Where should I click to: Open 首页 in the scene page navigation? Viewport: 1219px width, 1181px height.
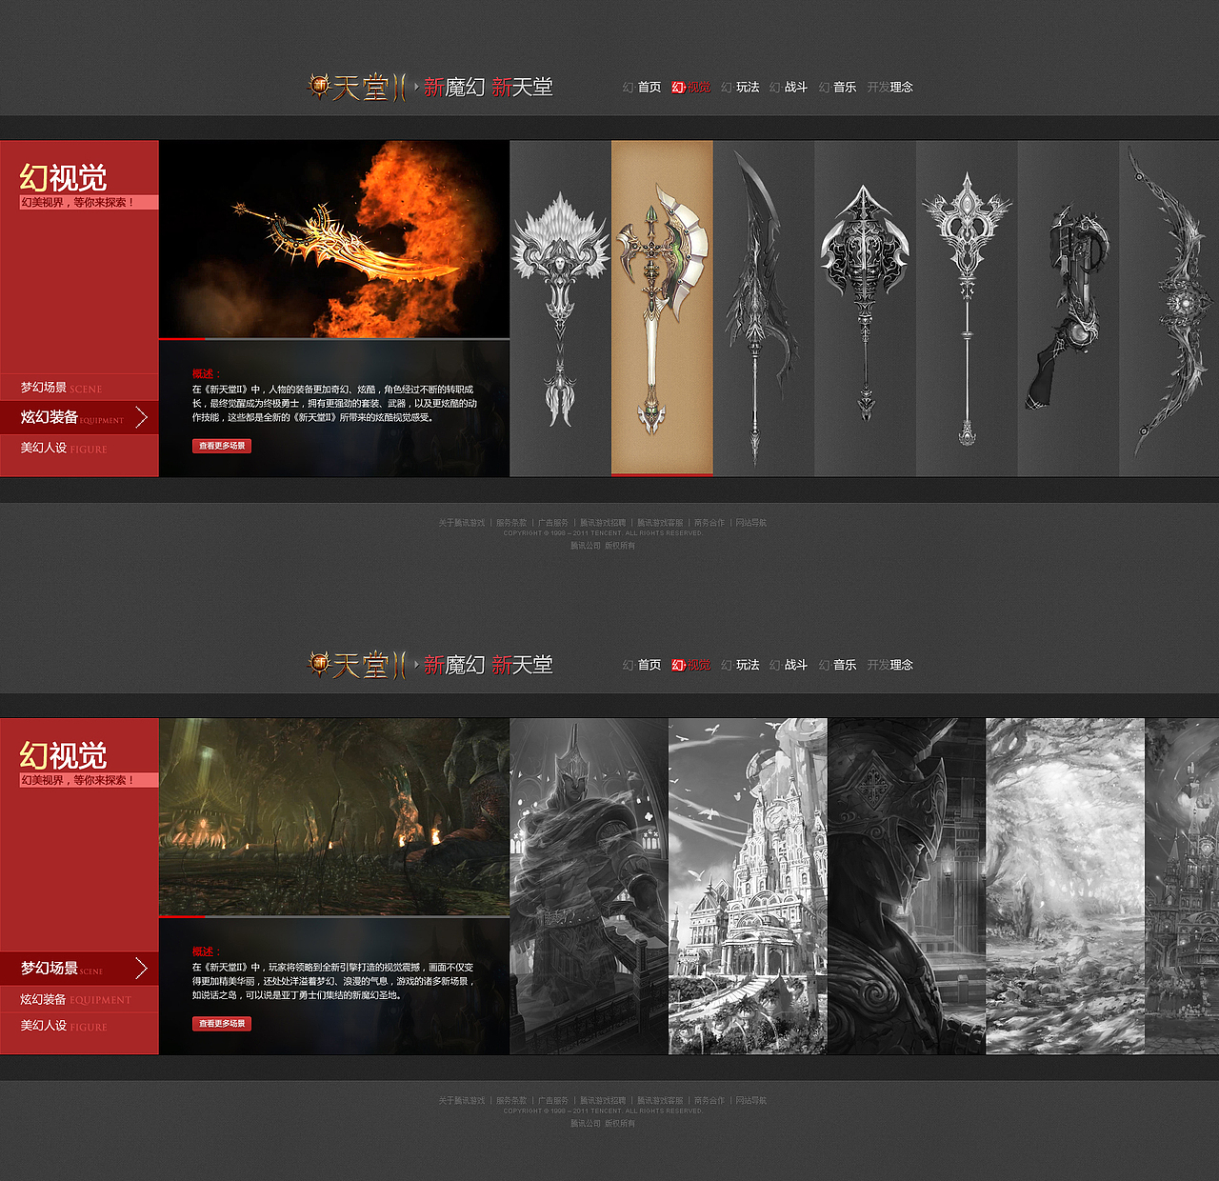[642, 665]
